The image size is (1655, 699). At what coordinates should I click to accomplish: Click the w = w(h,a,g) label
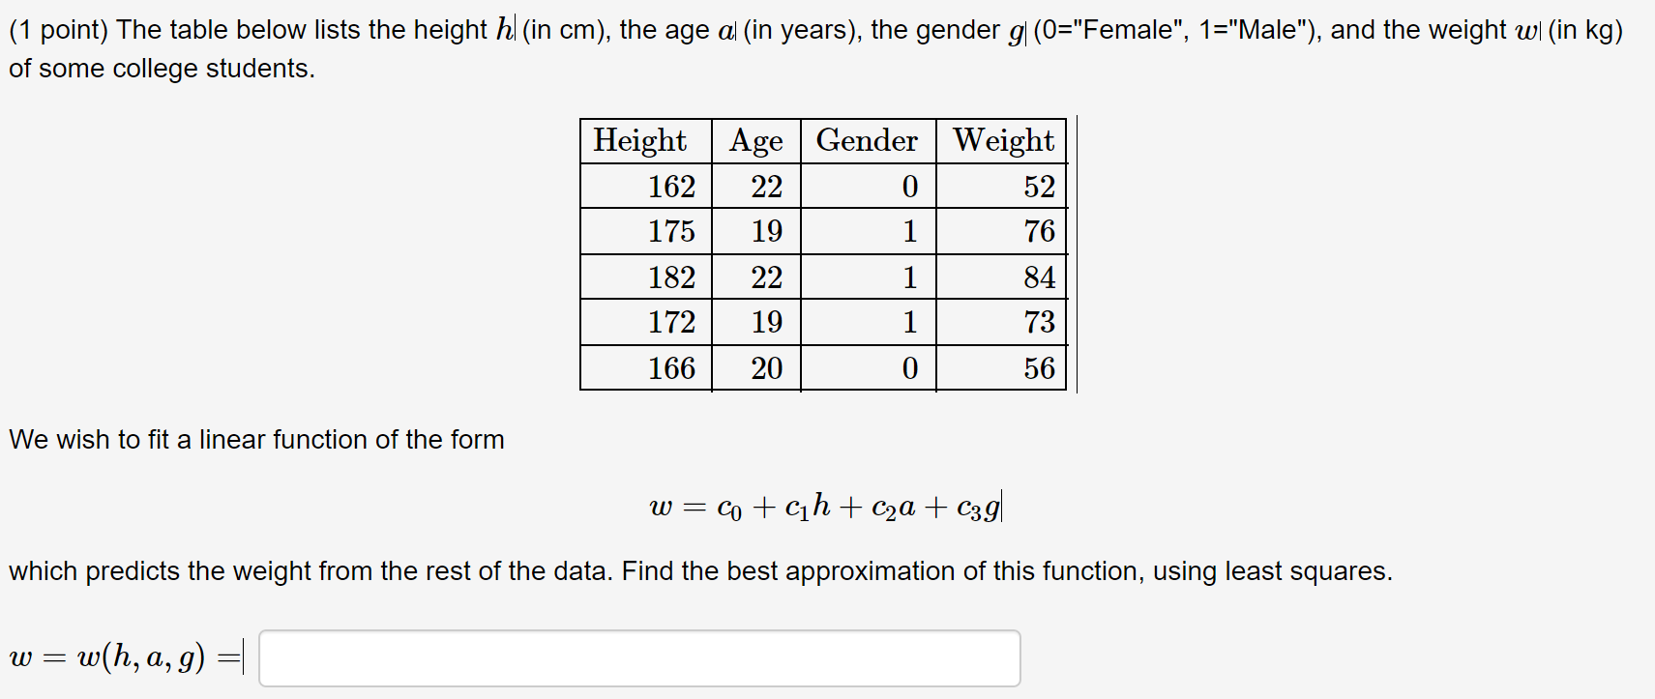tap(121, 657)
